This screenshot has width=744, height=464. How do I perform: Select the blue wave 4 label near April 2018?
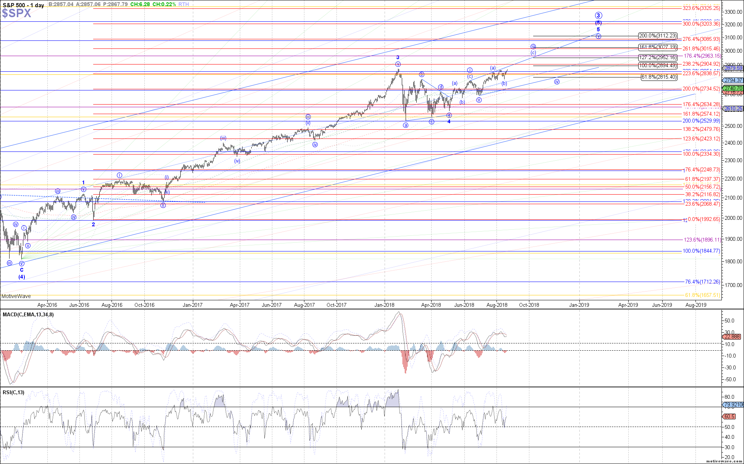pyautogui.click(x=449, y=121)
